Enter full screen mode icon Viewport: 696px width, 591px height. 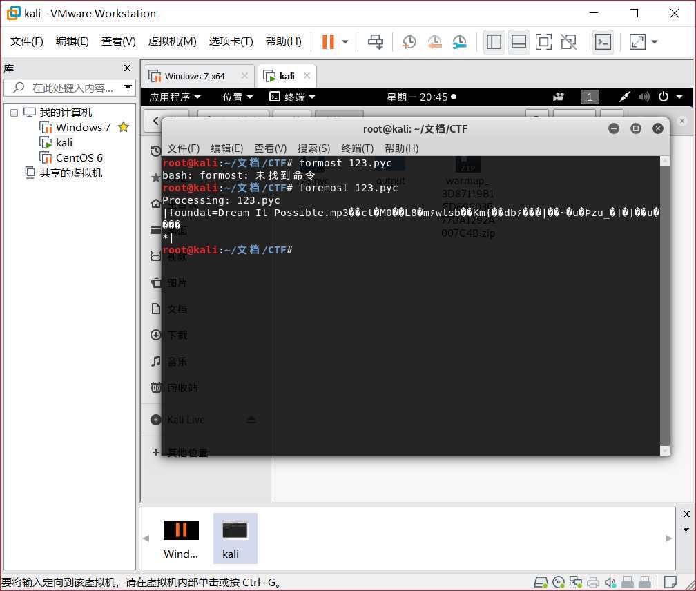(x=543, y=42)
